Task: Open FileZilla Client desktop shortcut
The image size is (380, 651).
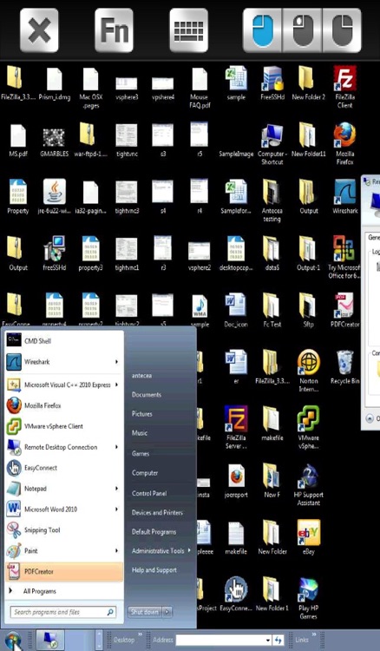Action: (x=344, y=87)
